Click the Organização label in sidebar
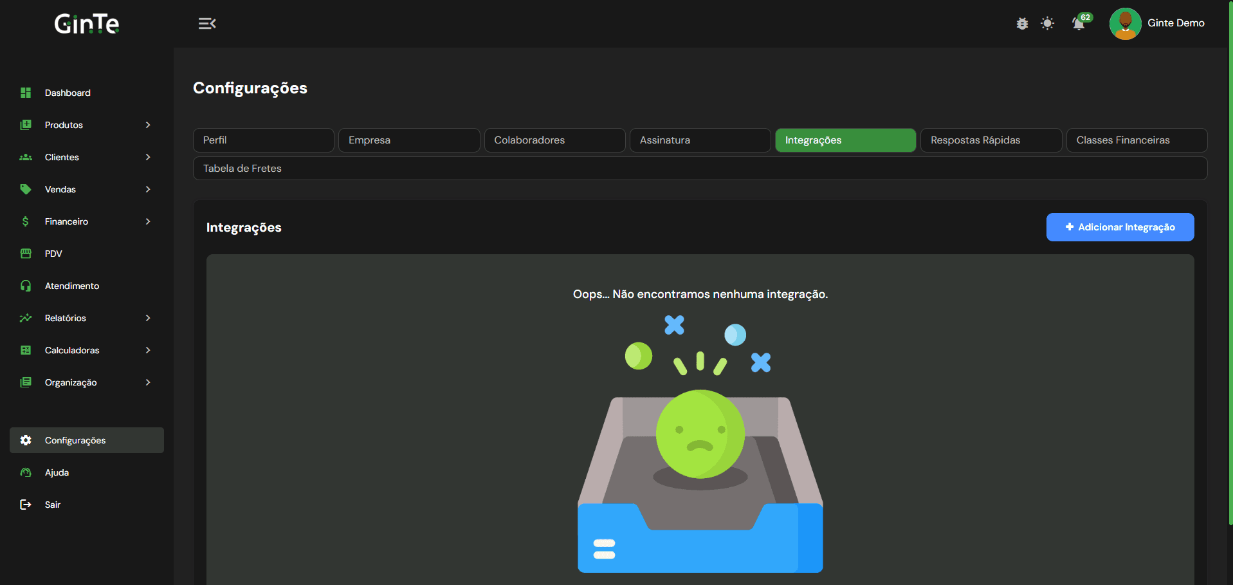Image resolution: width=1233 pixels, height=585 pixels. (71, 382)
